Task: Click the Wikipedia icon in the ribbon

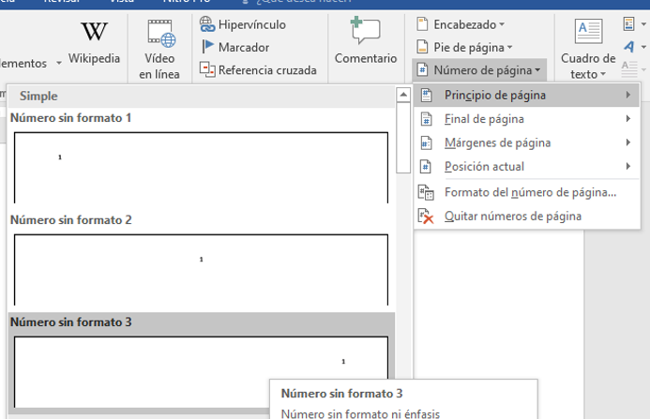Action: coord(94,32)
